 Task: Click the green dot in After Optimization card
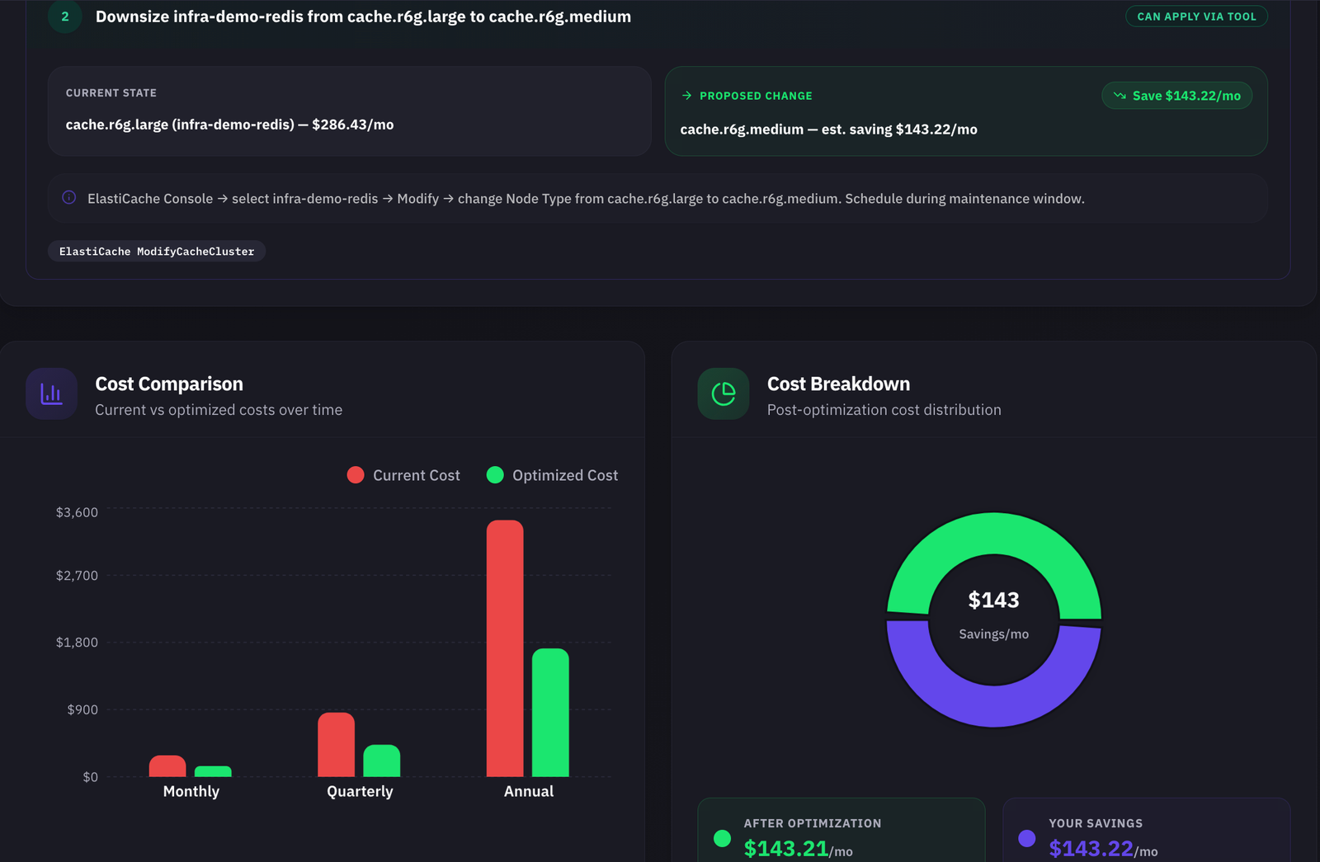[722, 839]
